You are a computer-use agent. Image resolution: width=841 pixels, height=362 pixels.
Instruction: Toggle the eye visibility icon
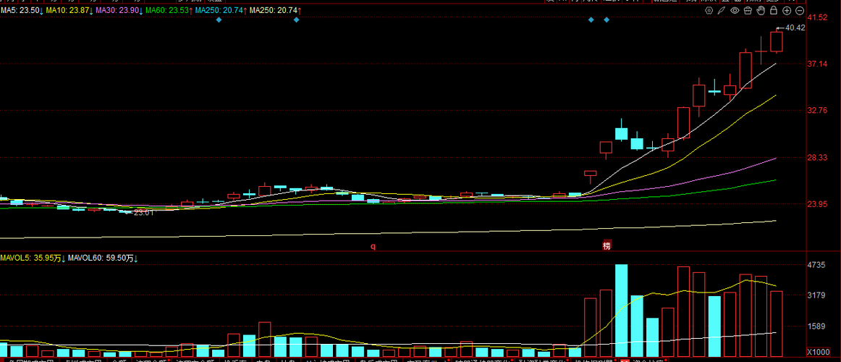[735, 11]
